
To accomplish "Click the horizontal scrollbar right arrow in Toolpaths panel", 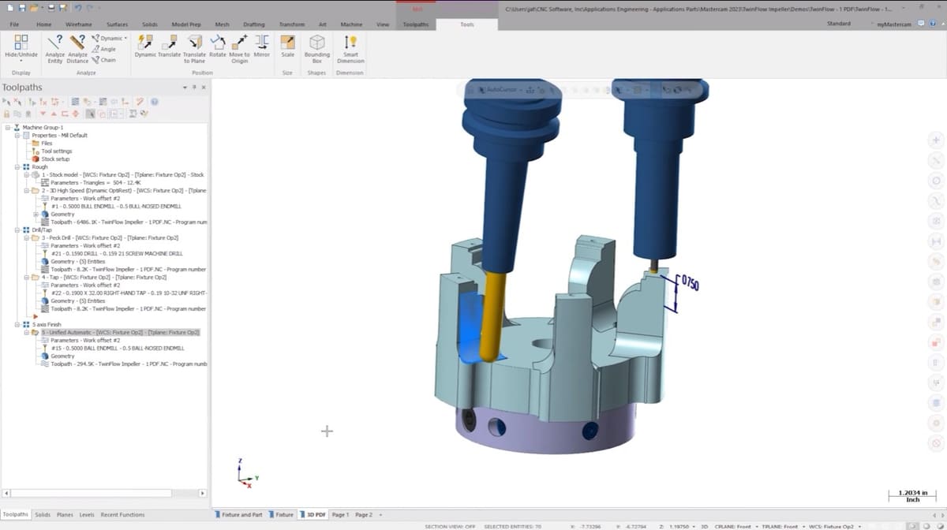I will [x=203, y=494].
